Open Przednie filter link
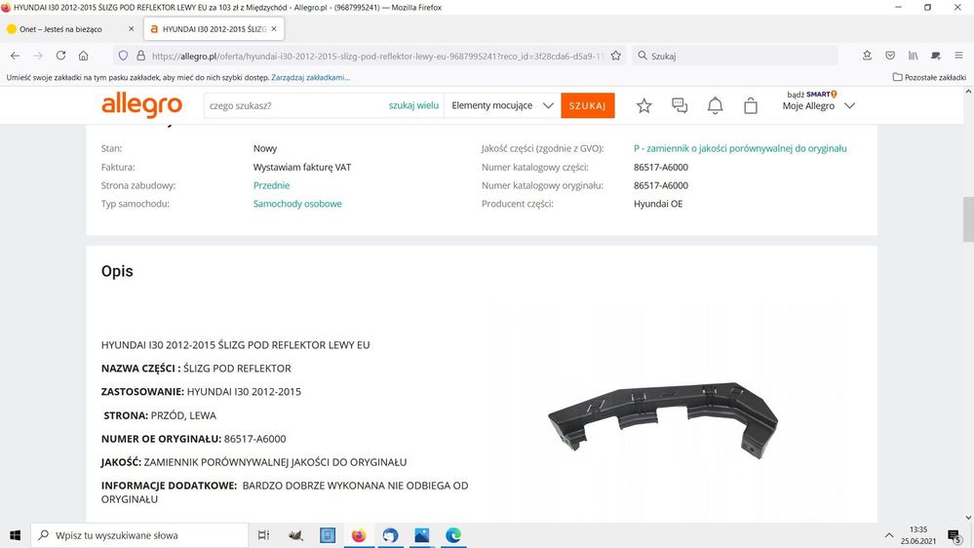 (271, 185)
